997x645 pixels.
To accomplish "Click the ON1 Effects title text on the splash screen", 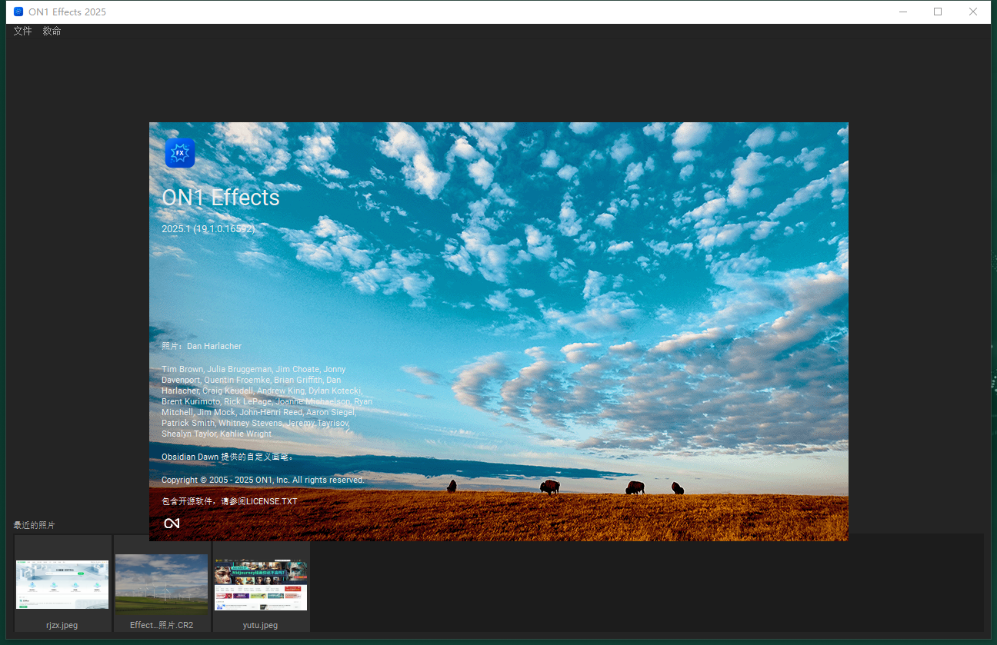I will 221,198.
